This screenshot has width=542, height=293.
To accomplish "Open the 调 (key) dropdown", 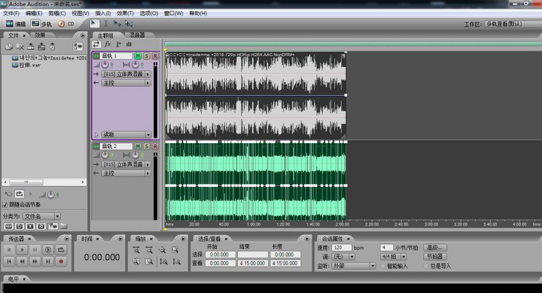I will tap(343, 257).
